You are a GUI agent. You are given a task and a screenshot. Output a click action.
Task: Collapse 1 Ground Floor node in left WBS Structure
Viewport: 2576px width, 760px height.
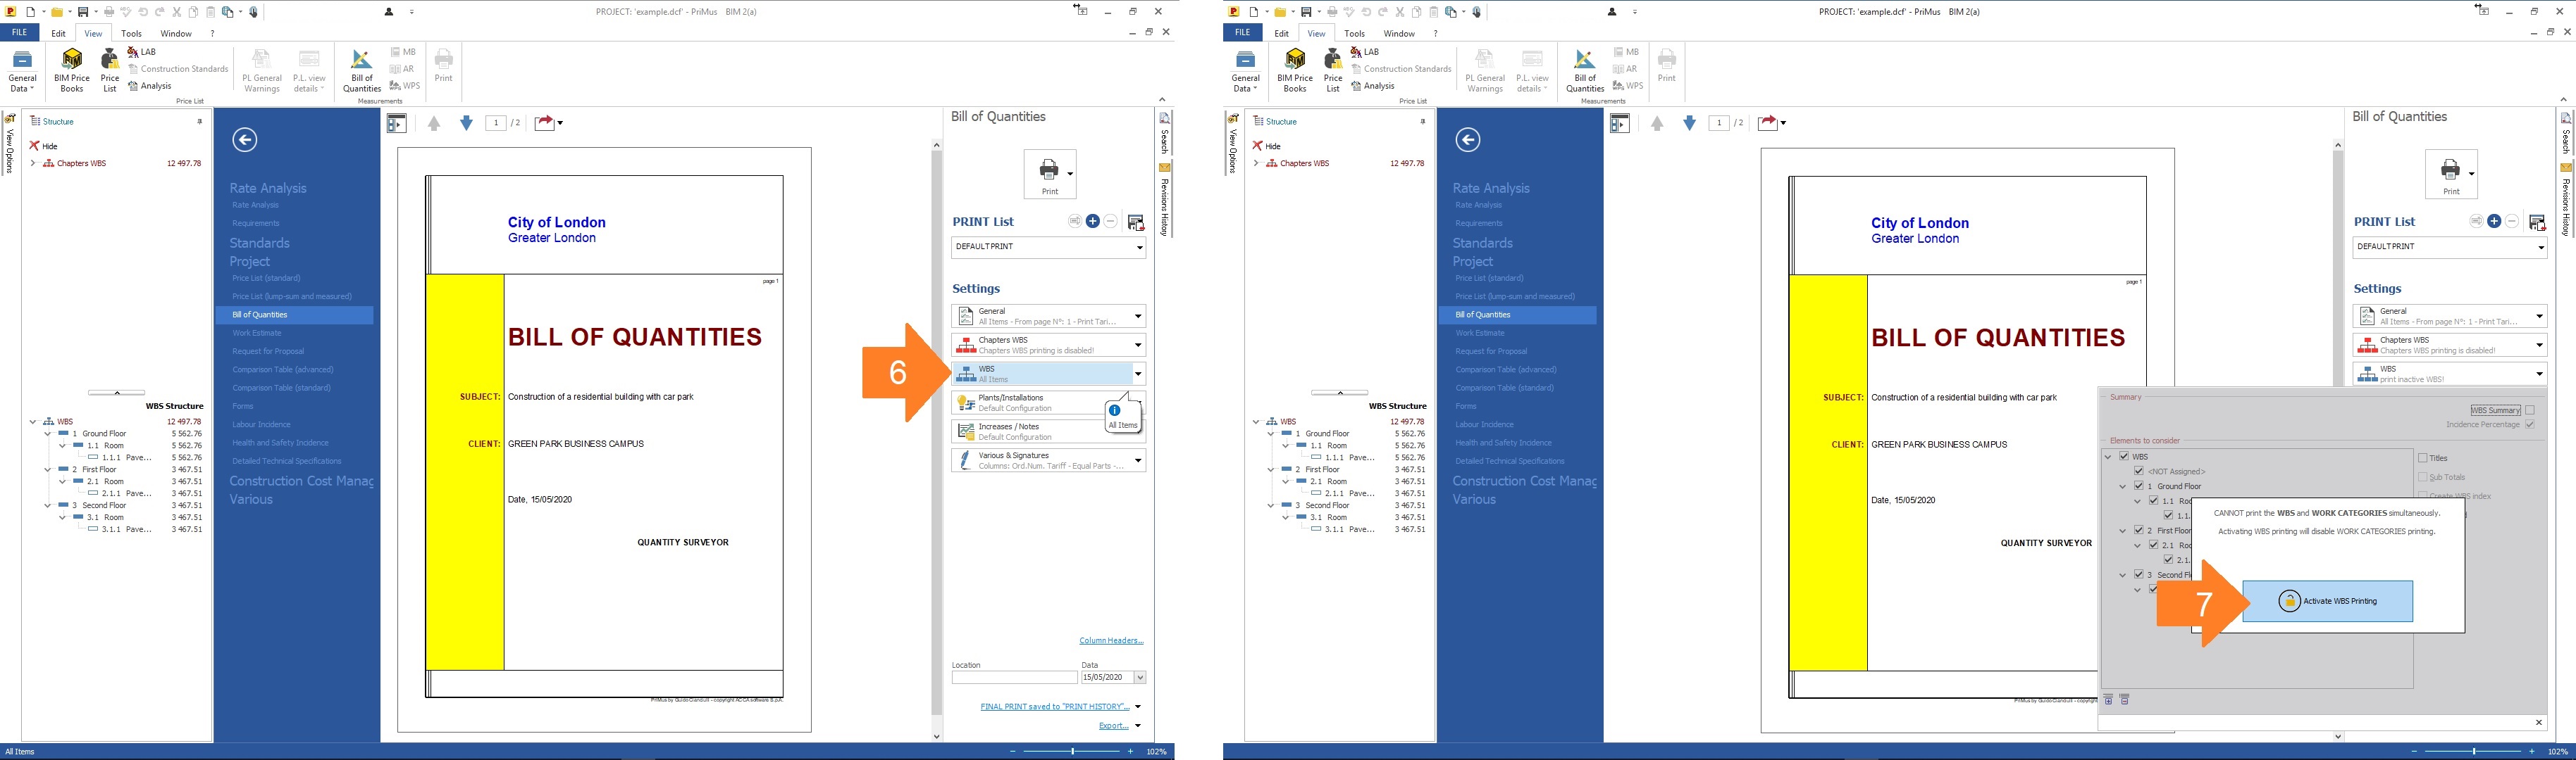click(x=47, y=433)
